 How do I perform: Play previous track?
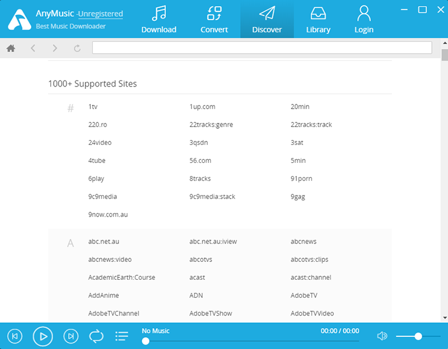pos(15,336)
